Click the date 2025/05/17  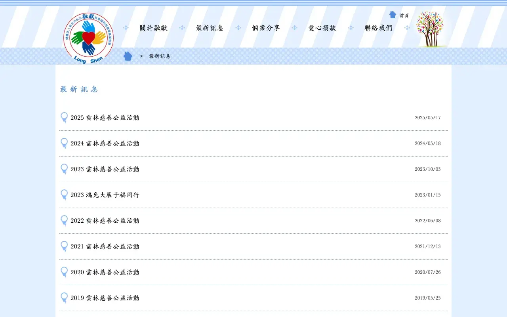tap(428, 118)
